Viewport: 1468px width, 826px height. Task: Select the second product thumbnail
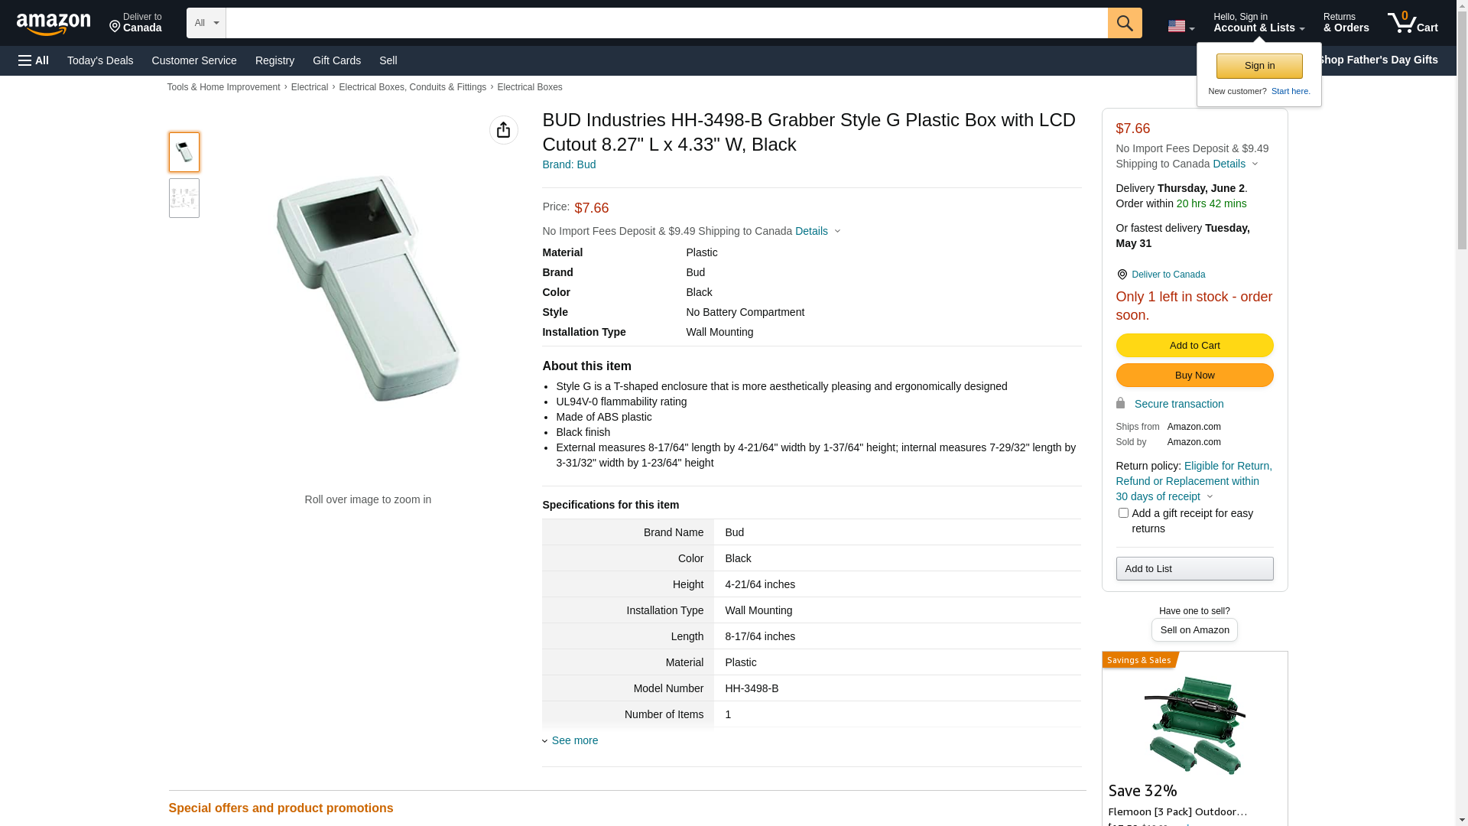tap(184, 198)
